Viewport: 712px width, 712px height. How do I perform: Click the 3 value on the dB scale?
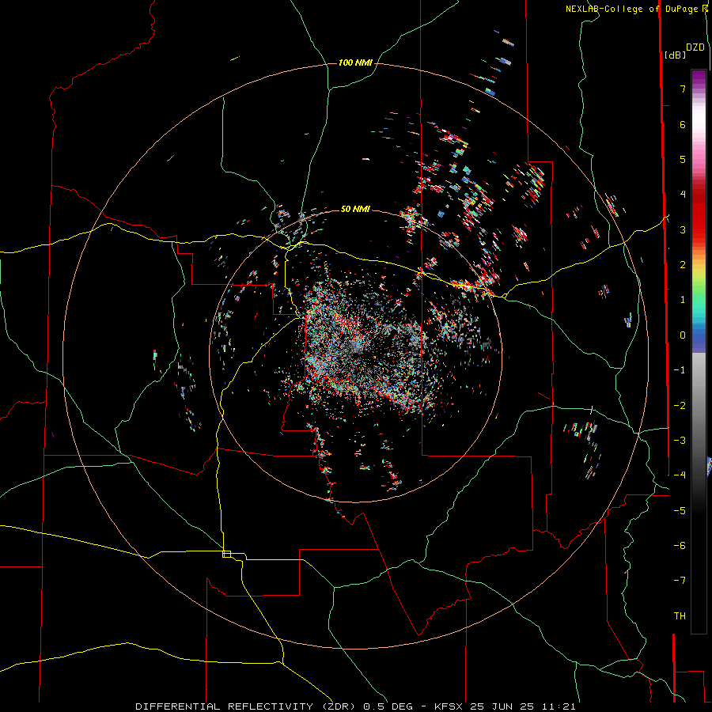coord(683,229)
